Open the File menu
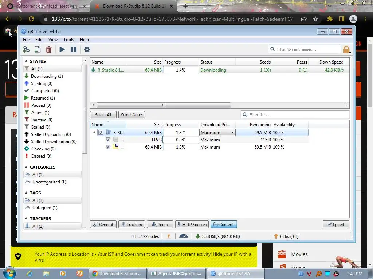This screenshot has width=373, height=279. [26, 40]
